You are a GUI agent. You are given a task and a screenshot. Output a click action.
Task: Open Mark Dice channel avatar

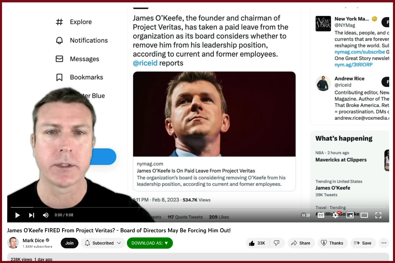[13, 243]
